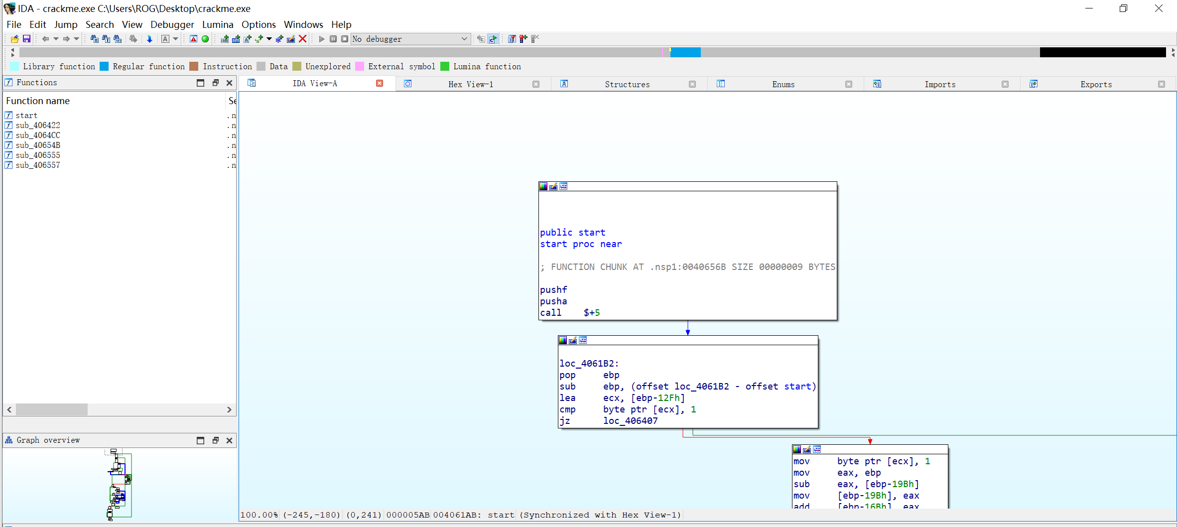Image resolution: width=1177 pixels, height=527 pixels.
Task: Open the 'No debugger' selection combo box
Action: coord(410,39)
